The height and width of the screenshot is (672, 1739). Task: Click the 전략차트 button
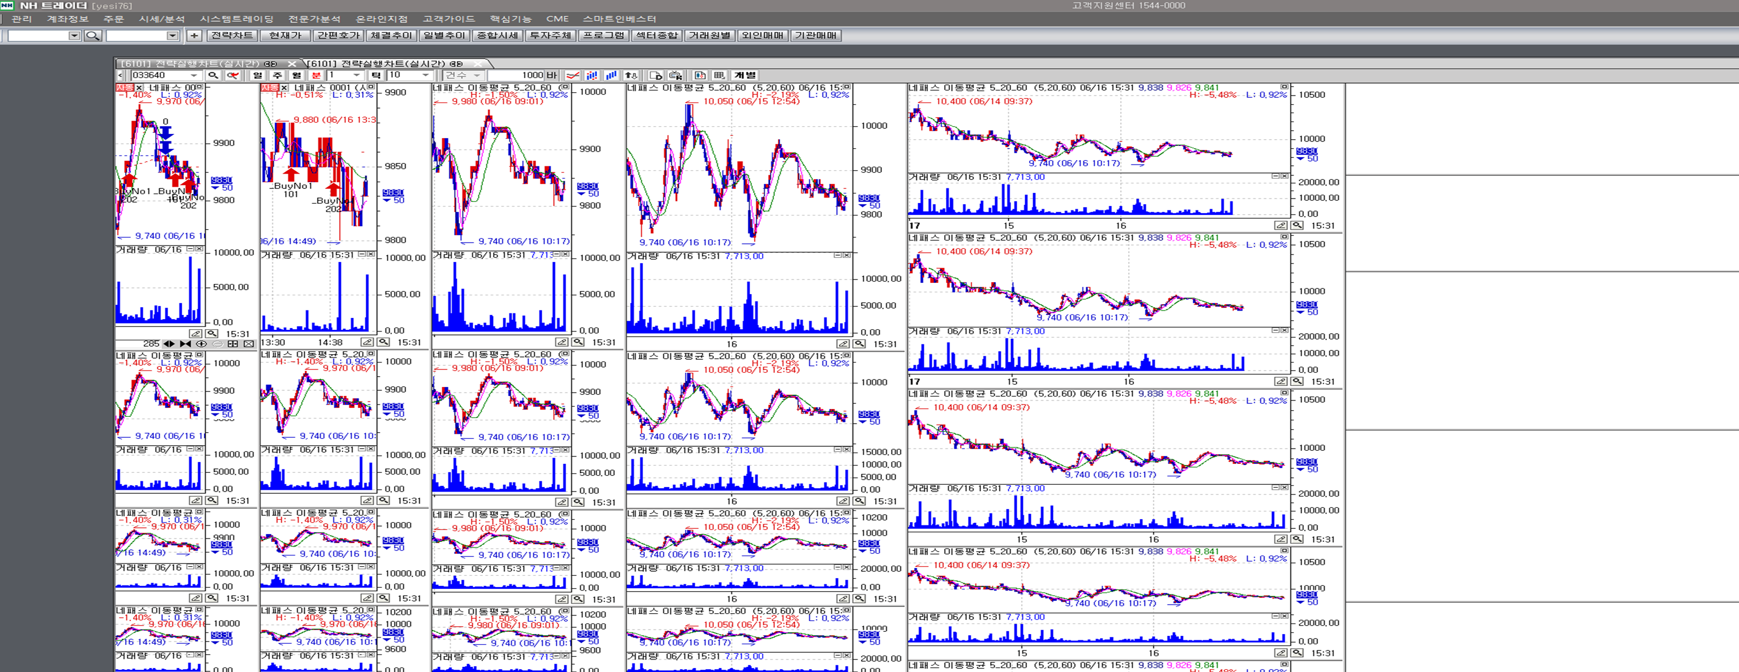click(232, 35)
